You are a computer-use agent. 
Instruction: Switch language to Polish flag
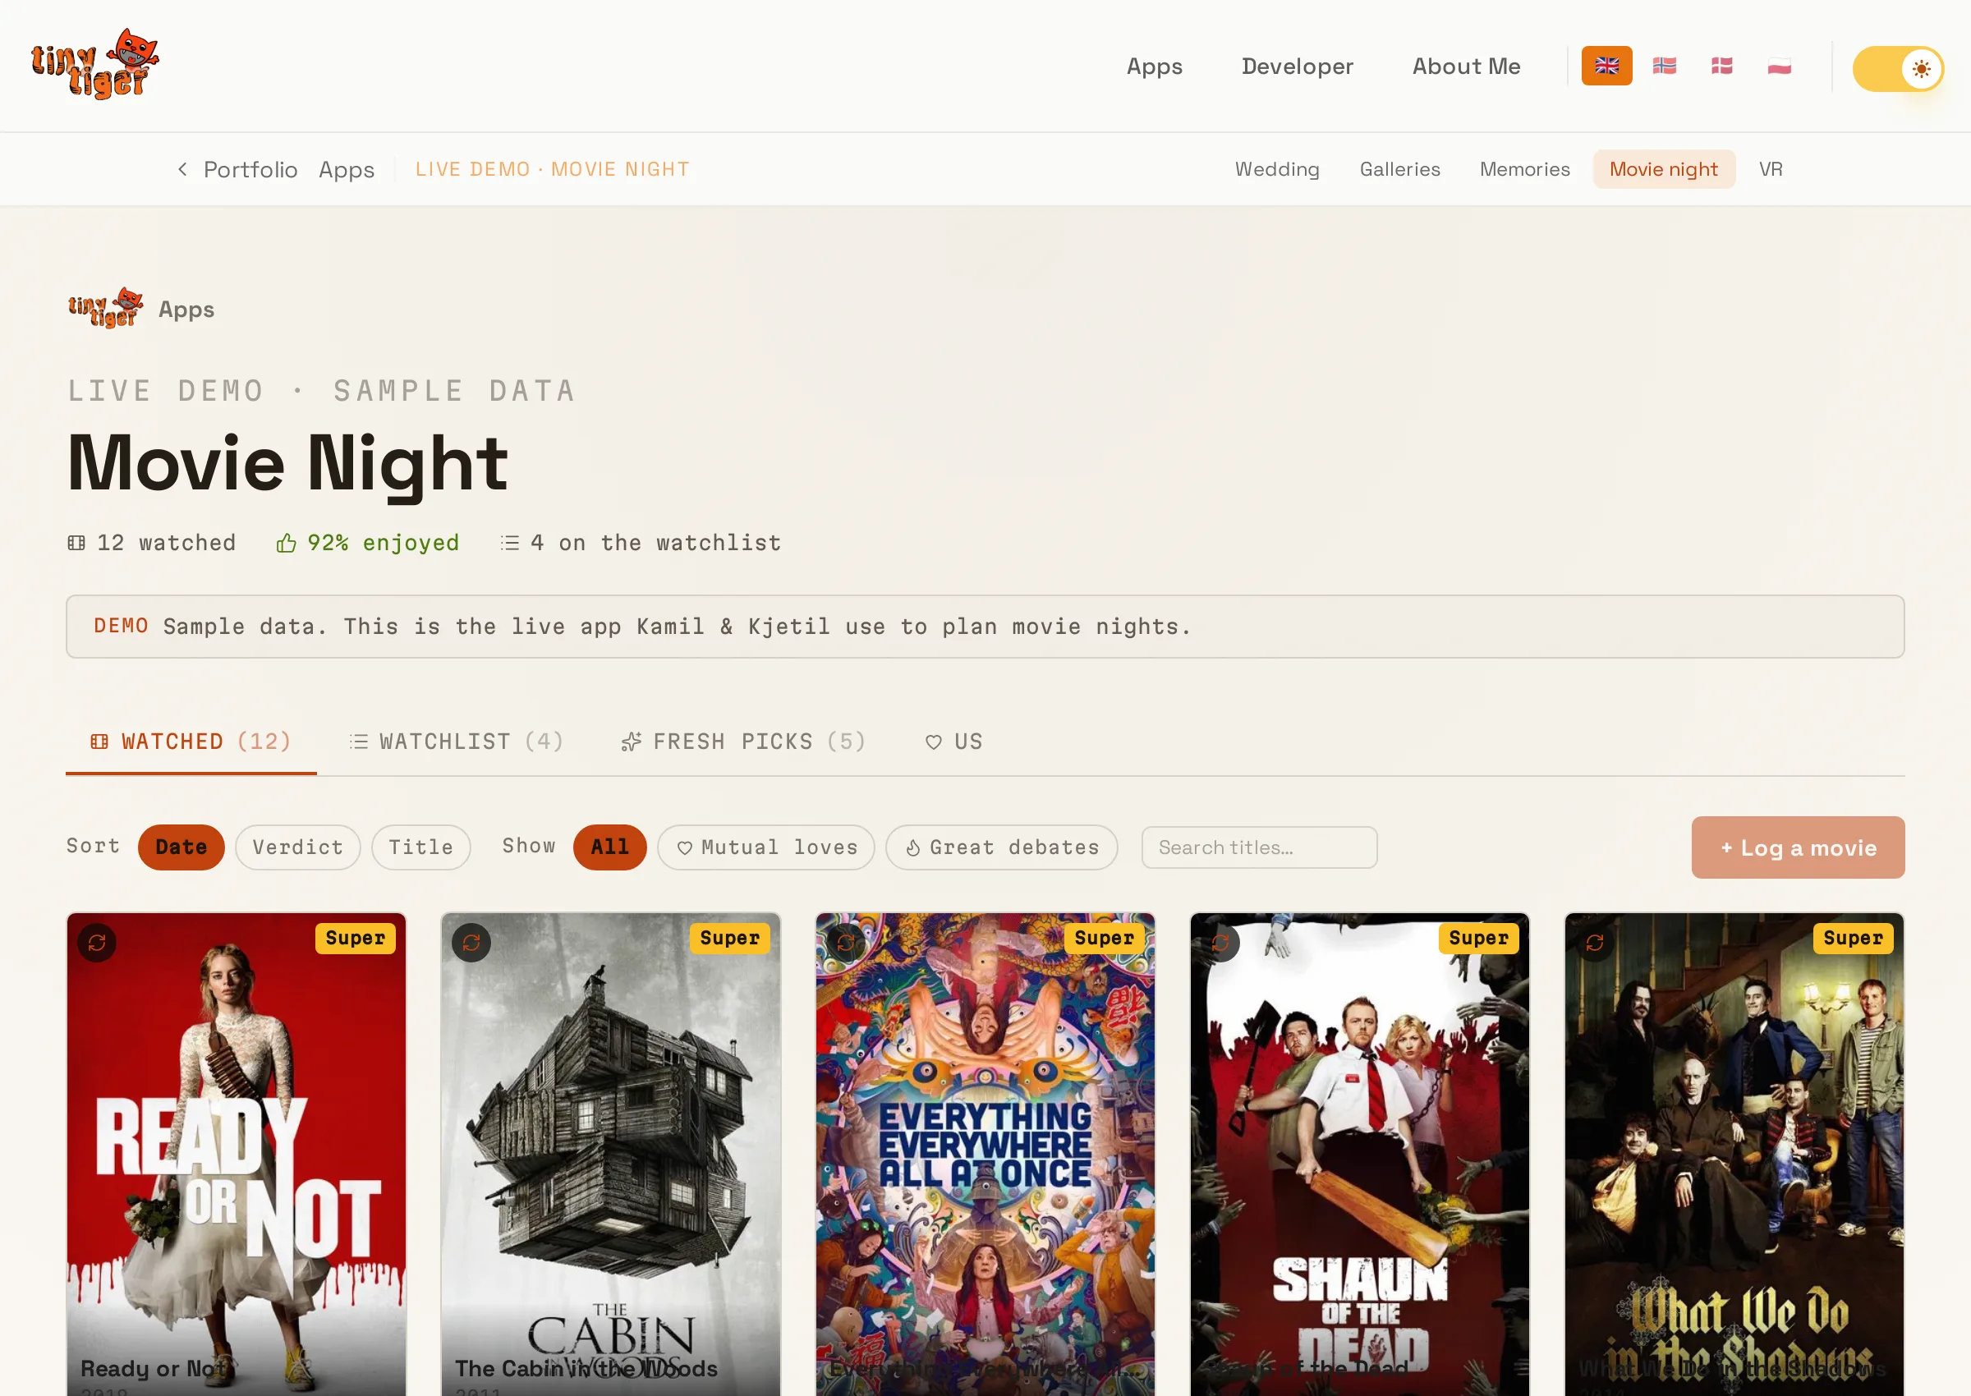point(1779,66)
